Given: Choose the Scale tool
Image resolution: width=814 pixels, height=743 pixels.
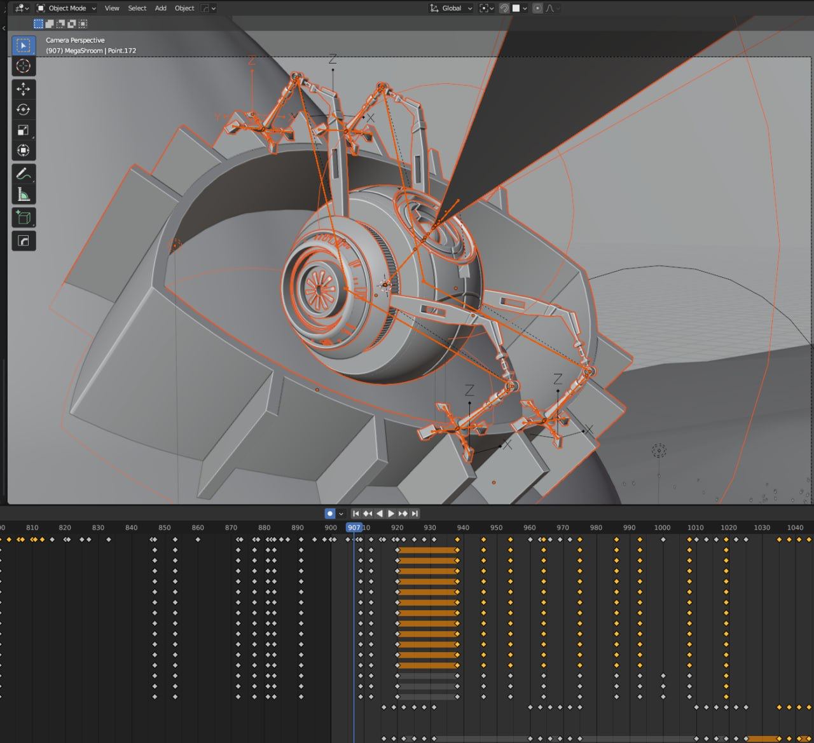Looking at the screenshot, I should (x=23, y=130).
